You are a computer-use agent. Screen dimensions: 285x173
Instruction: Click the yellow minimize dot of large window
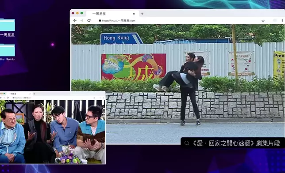click(77, 13)
